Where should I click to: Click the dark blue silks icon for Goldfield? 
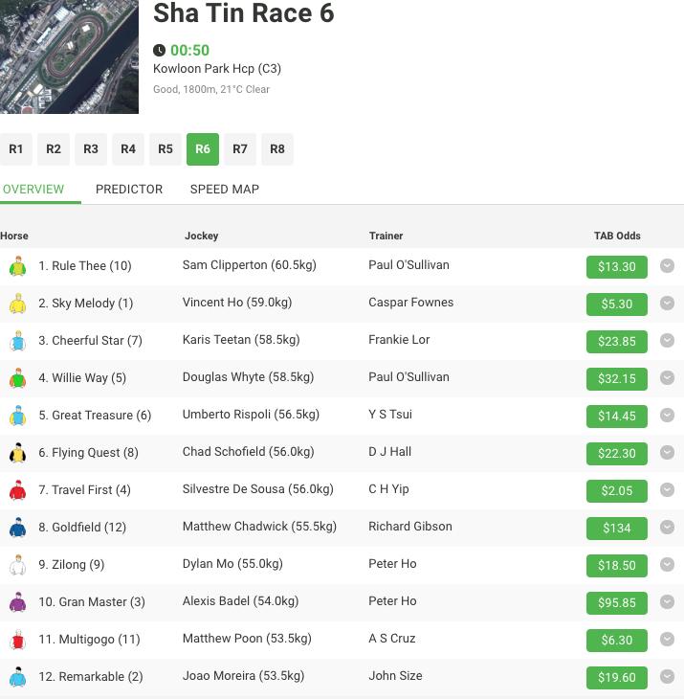(18, 528)
